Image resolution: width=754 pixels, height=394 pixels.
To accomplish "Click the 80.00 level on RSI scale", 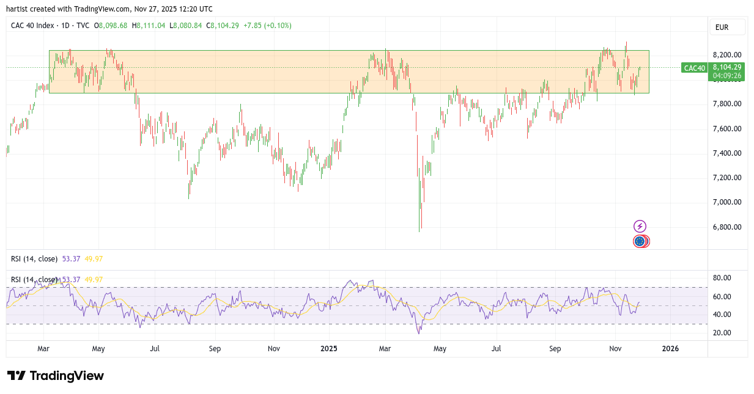I will [x=722, y=278].
